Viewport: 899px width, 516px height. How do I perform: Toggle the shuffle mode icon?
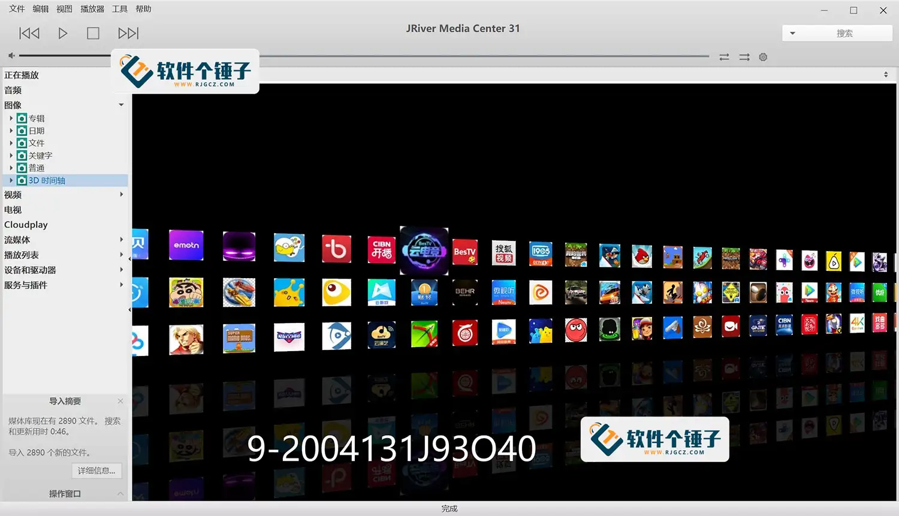[744, 57]
